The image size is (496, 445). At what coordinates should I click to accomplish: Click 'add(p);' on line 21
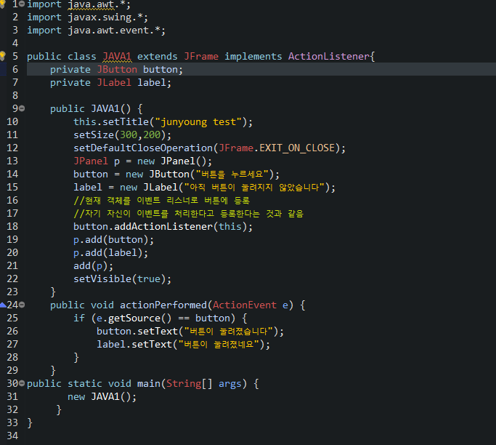tap(93, 265)
